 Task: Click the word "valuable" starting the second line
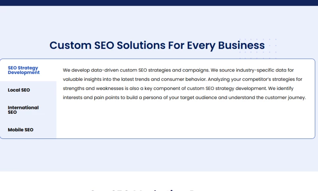[72, 79]
